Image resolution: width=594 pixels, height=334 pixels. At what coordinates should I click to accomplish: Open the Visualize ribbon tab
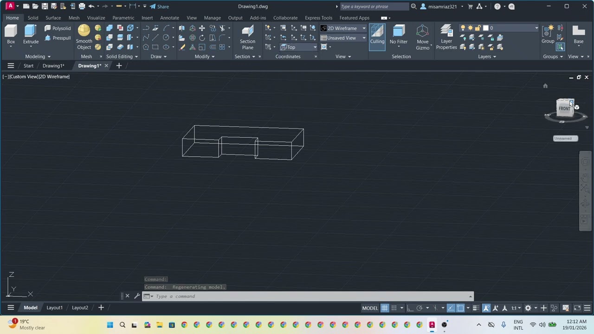(x=96, y=18)
